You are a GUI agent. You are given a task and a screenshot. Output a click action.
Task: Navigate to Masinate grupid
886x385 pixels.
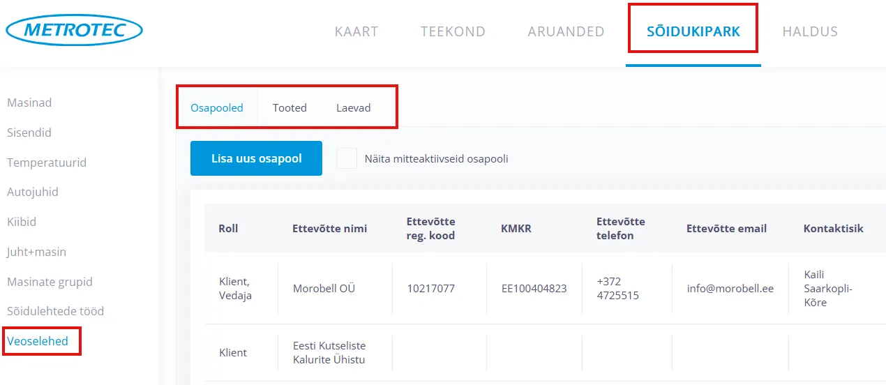point(50,282)
